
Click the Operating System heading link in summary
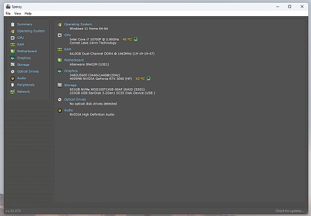pos(78,24)
